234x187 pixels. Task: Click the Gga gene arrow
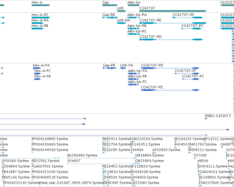tap(110, 5)
